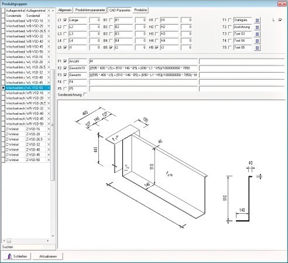Click the X icon for WB-VSD-32

coord(49,36)
